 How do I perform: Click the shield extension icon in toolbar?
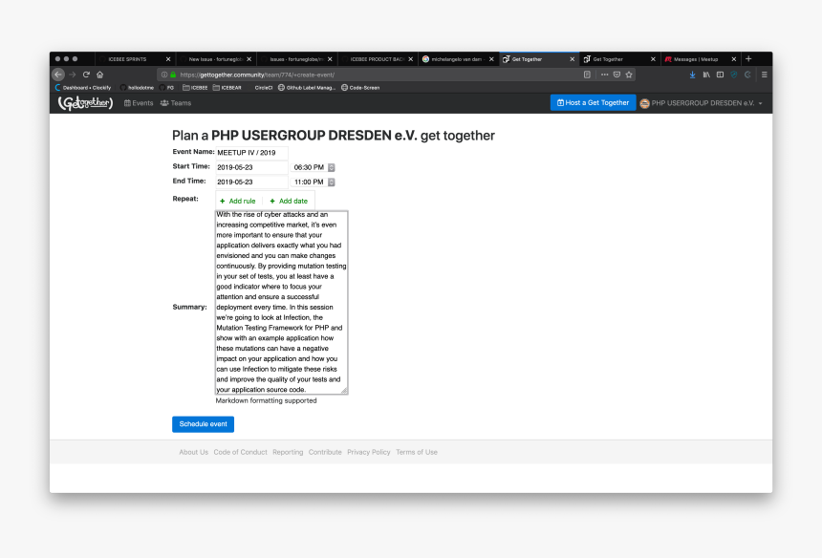(734, 75)
